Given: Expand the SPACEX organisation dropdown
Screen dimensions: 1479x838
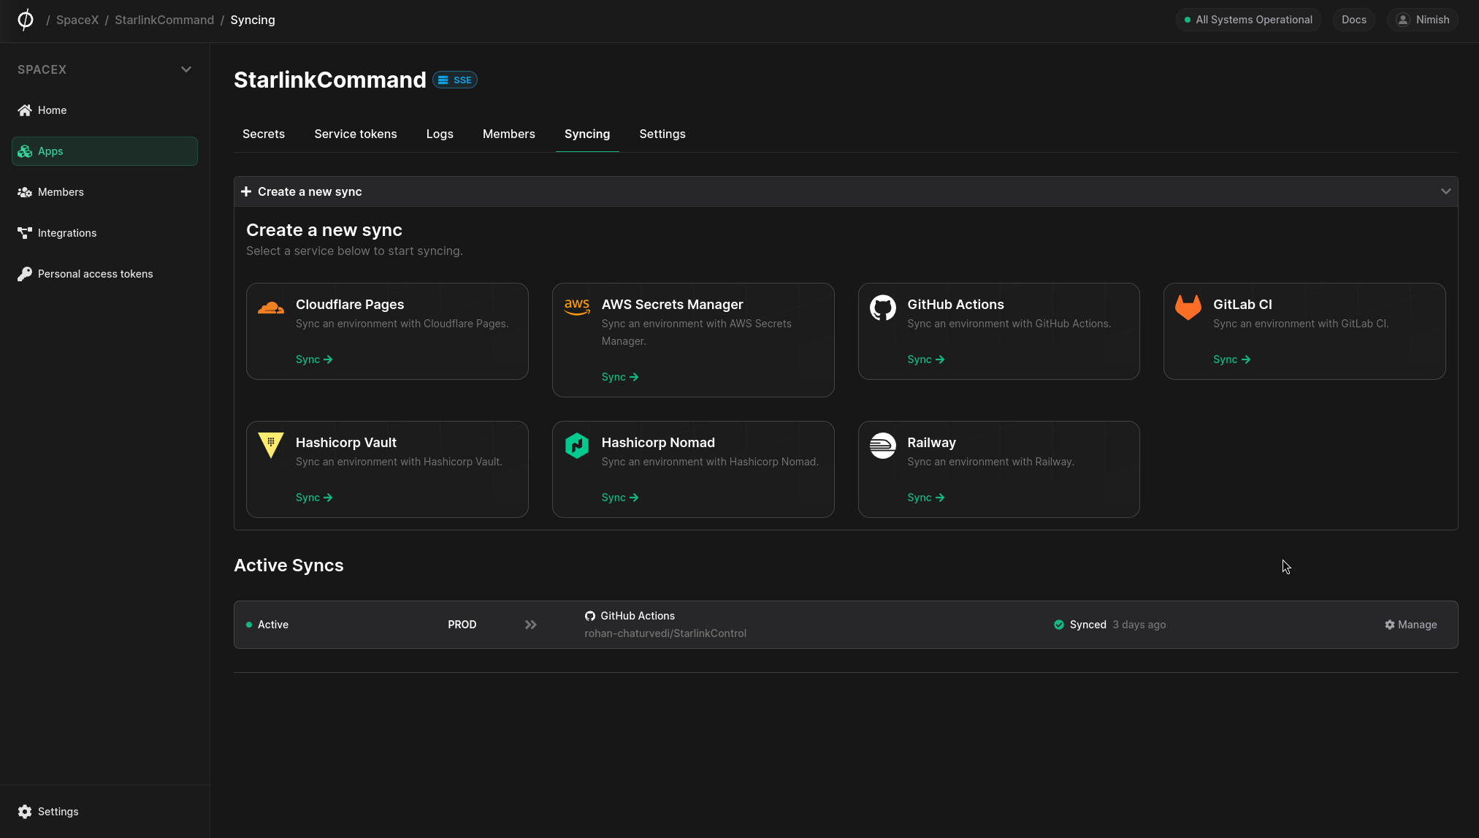Looking at the screenshot, I should click(x=186, y=69).
